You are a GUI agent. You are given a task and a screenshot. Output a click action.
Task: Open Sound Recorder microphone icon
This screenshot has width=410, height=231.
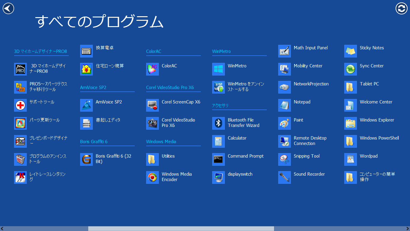point(285,177)
